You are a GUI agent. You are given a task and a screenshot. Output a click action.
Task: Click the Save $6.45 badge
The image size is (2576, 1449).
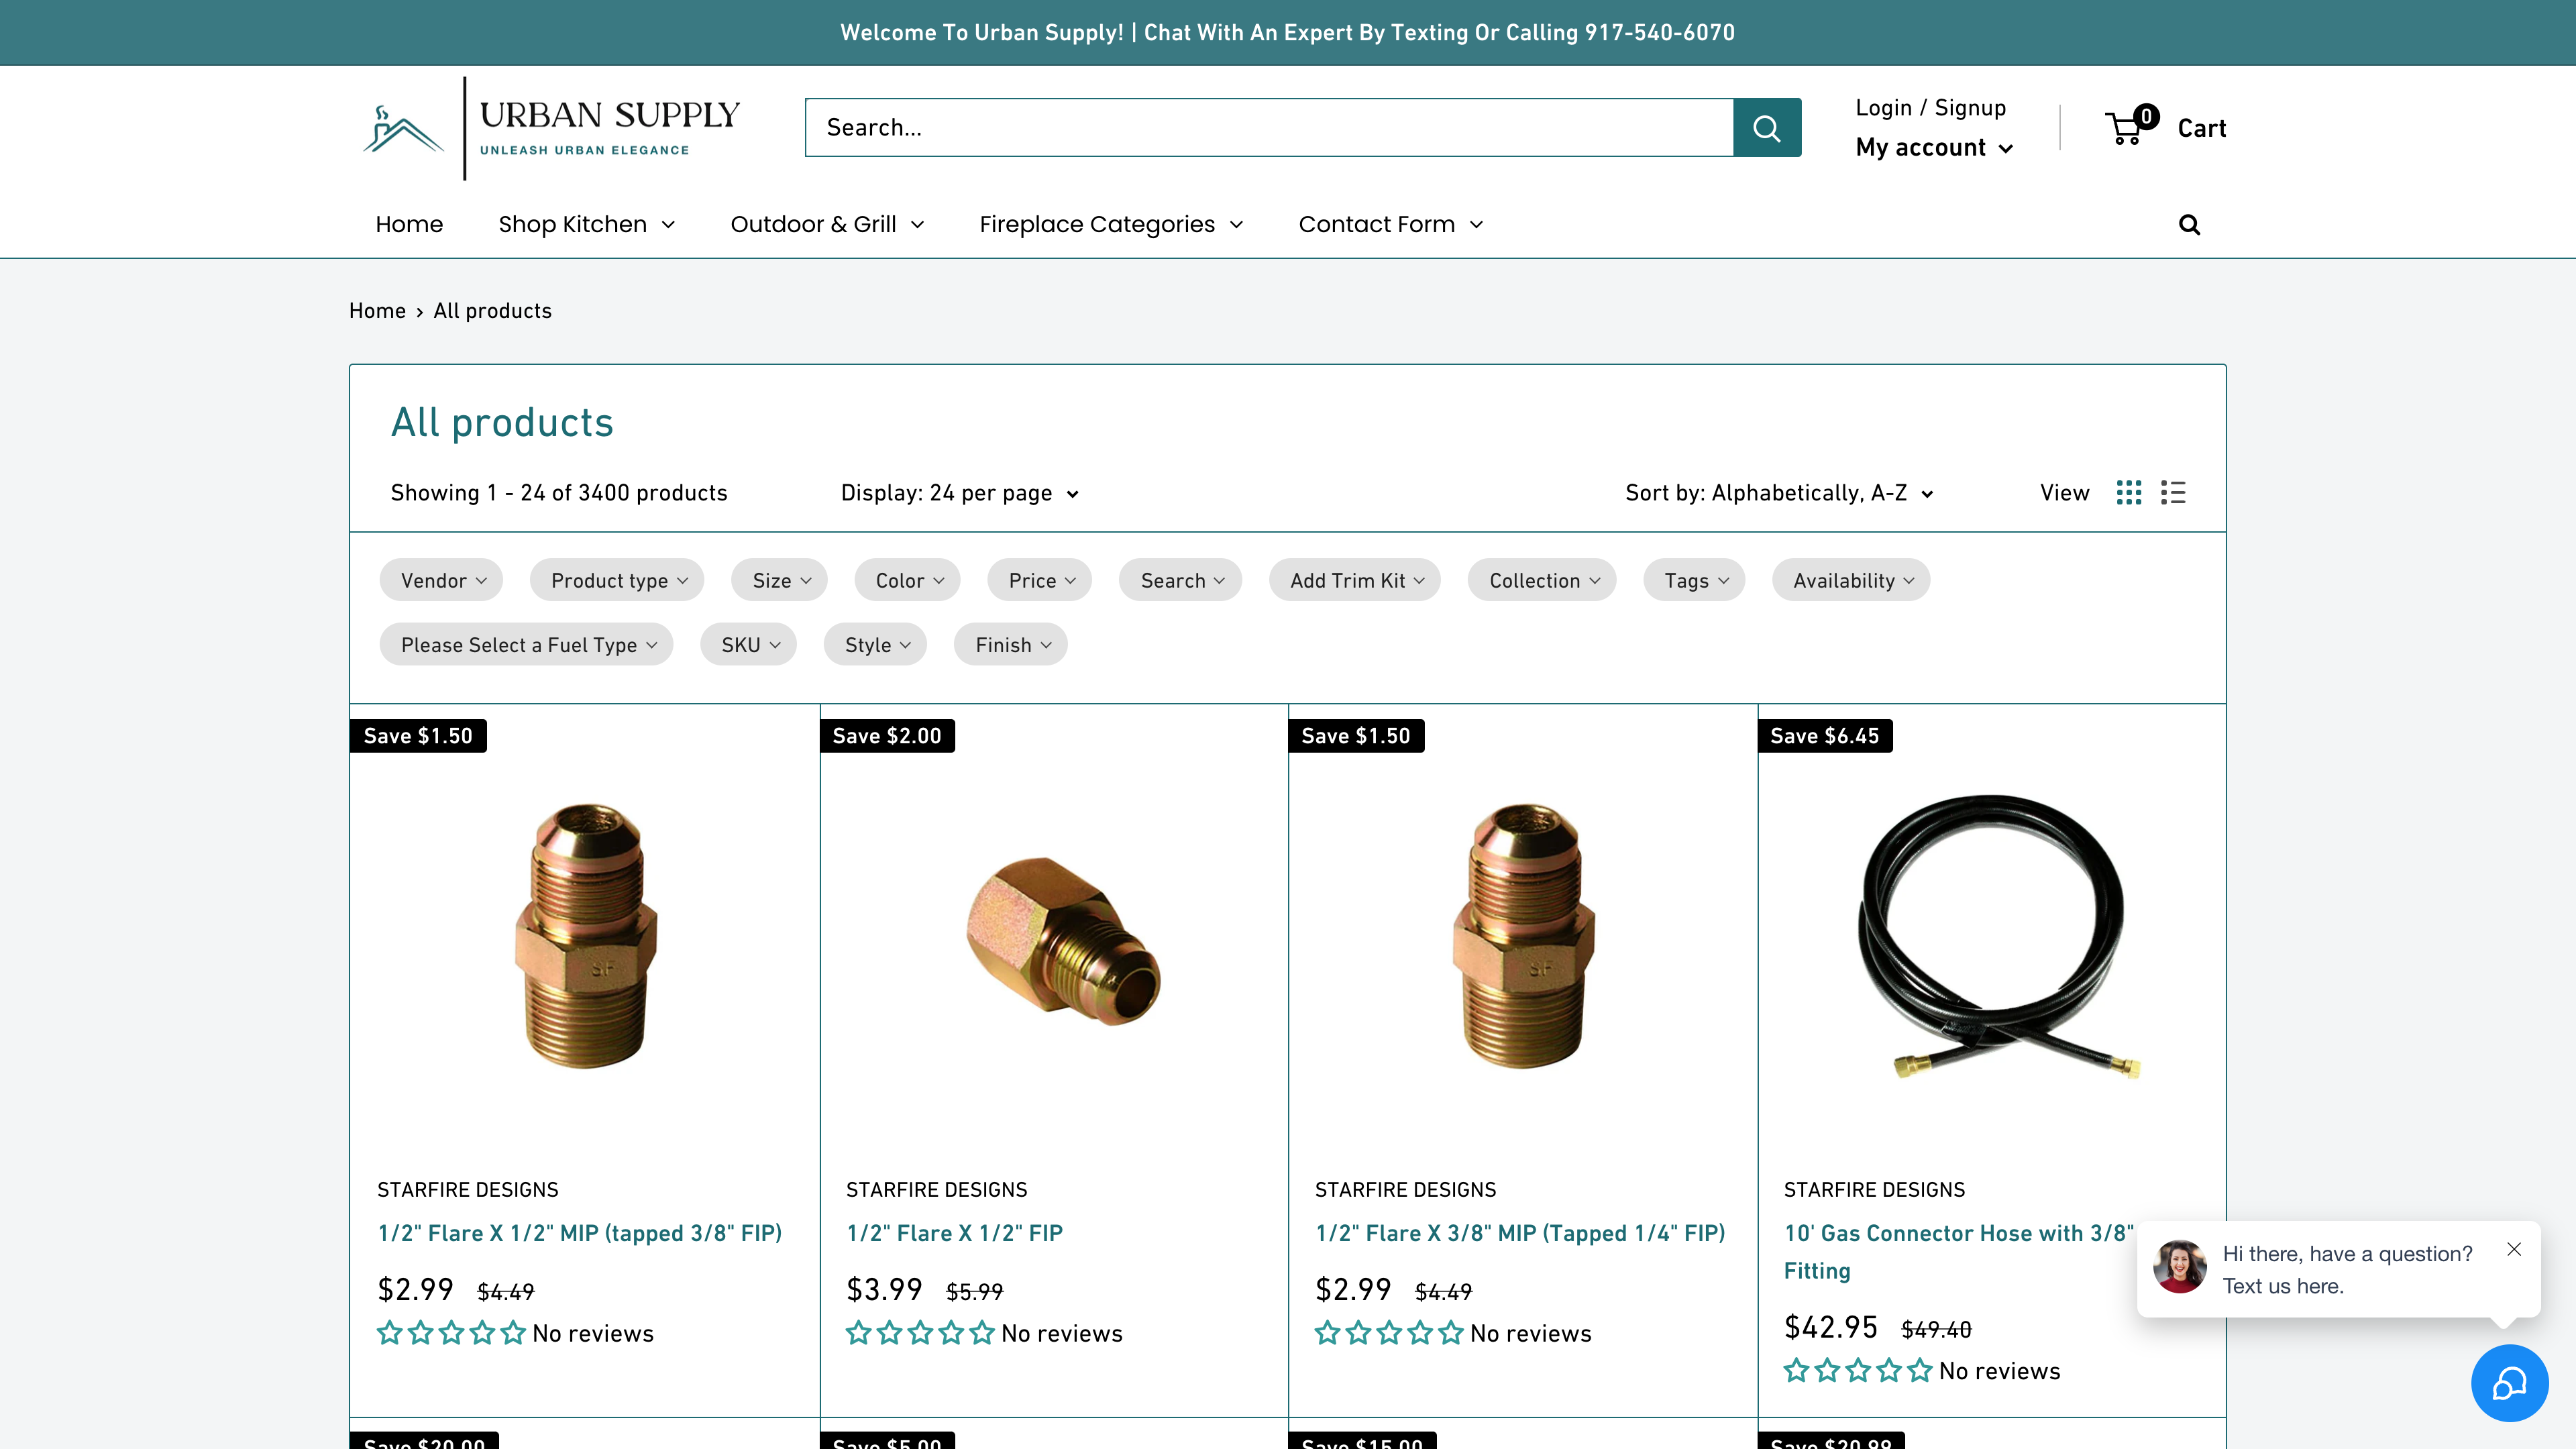(1825, 736)
